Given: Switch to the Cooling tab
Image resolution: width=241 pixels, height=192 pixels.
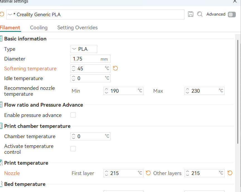Looking at the screenshot, I should click(39, 28).
